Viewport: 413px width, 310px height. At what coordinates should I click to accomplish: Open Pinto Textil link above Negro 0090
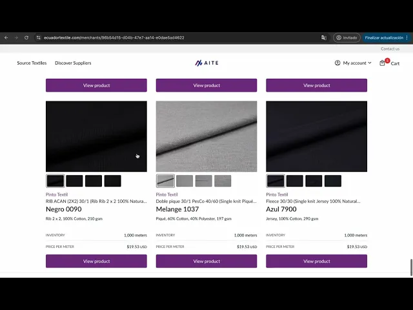[x=57, y=194]
